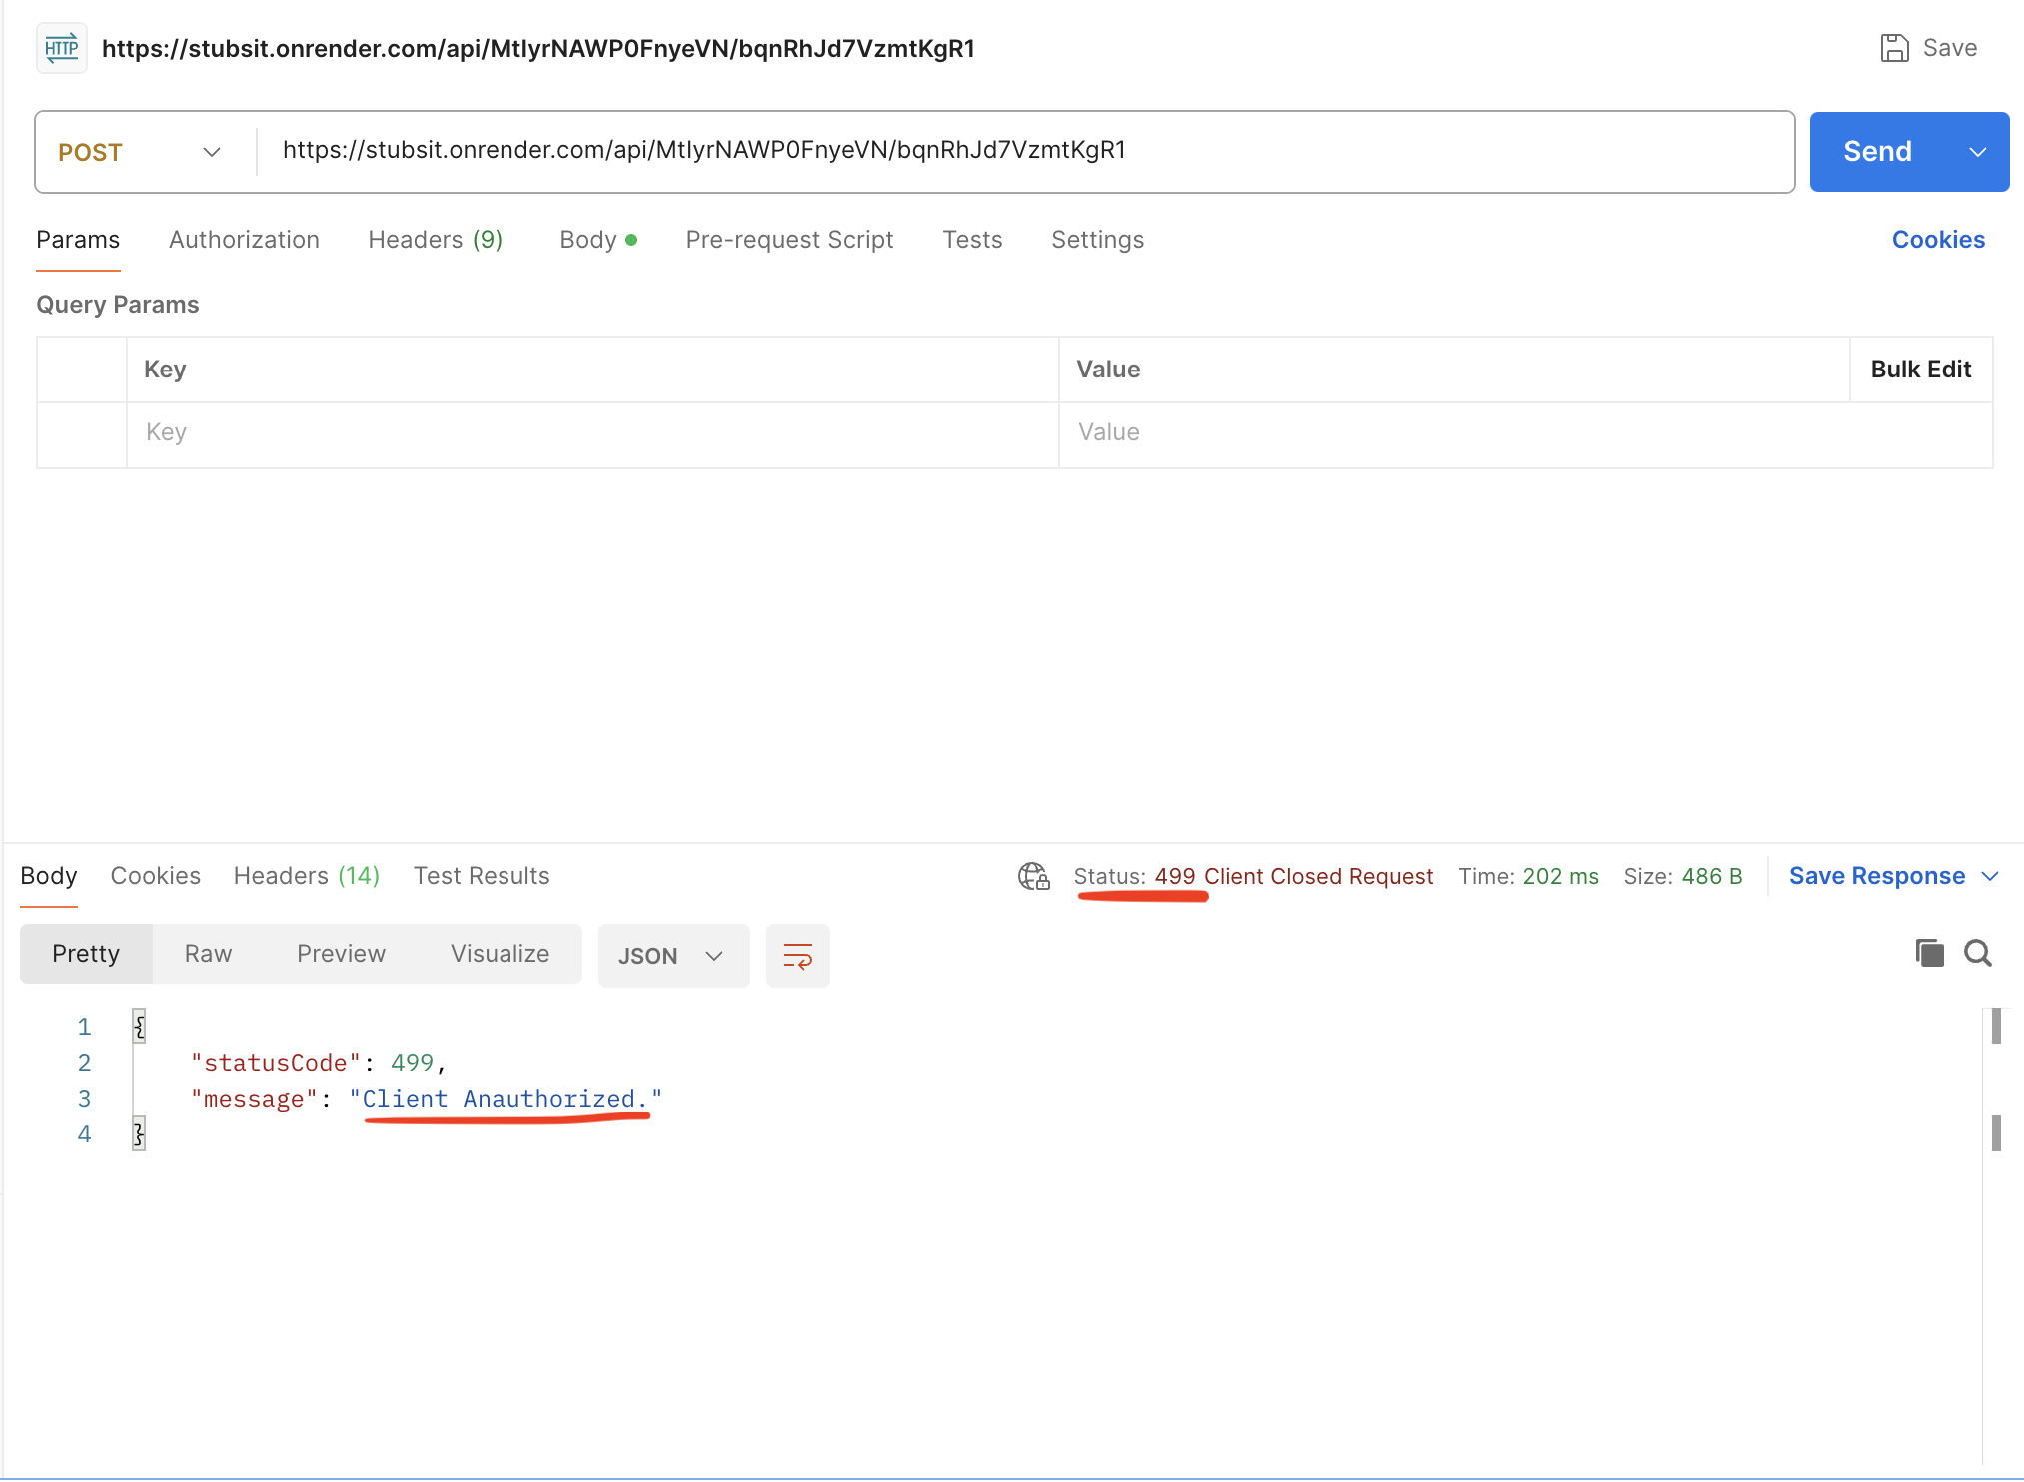The width and height of the screenshot is (2024, 1482).
Task: Collapse JSON at line 1 brace
Action: pos(139,1026)
